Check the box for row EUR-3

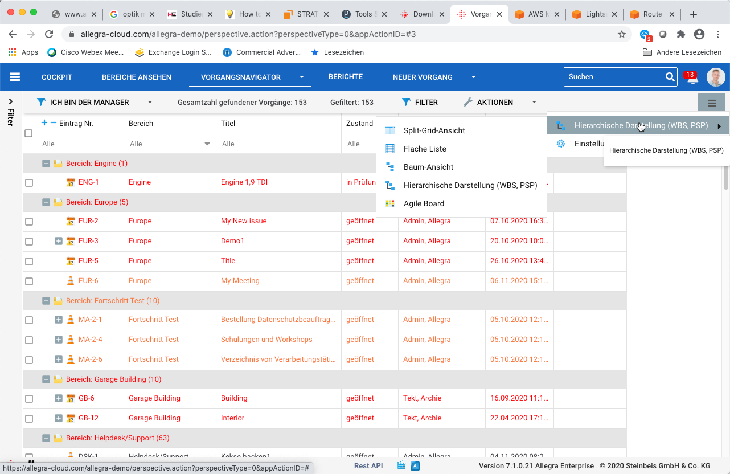point(29,242)
